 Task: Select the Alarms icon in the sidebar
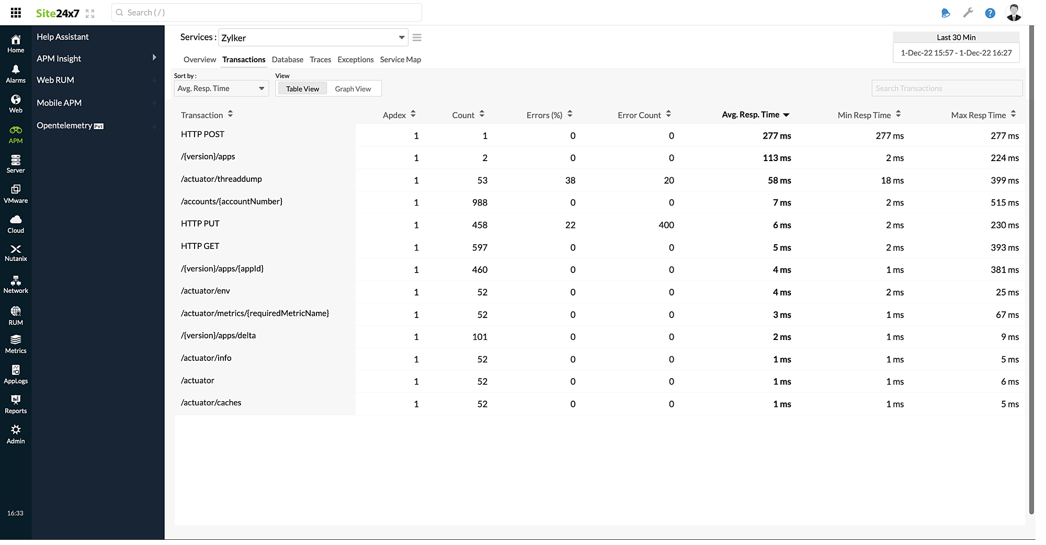click(16, 73)
